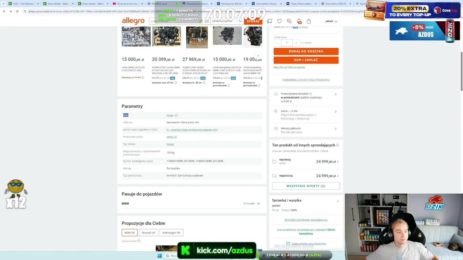Click the camera image-search icon
Image resolution: width=463 pixels, height=260 pixels.
pos(207,21)
